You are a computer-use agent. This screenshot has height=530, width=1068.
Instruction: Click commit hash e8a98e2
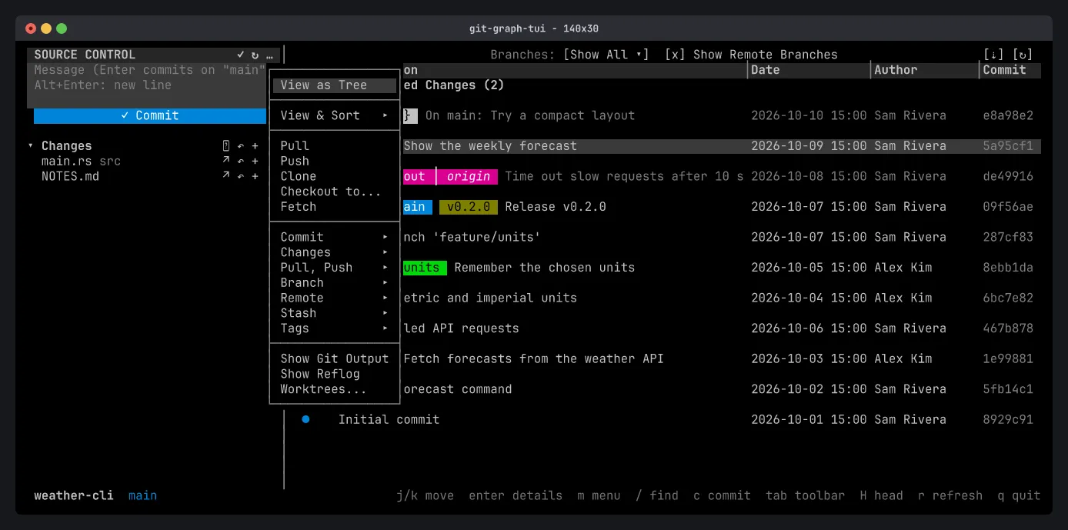tap(1008, 115)
